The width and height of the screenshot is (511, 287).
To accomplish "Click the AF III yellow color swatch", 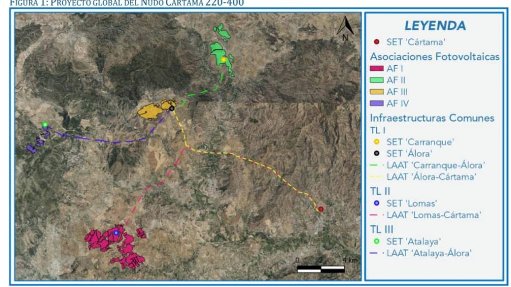I will coord(376,92).
